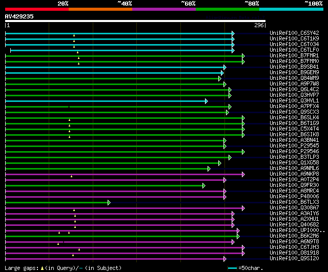
Task: Click the AV429235 query name text
Action: (x=19, y=16)
